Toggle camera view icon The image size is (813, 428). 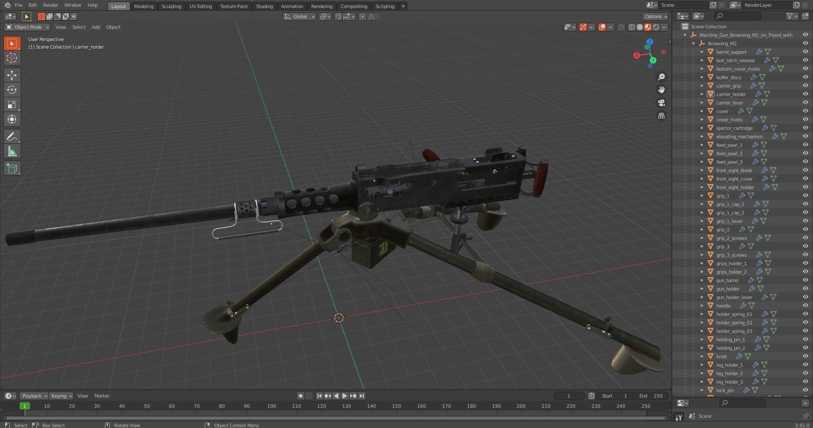[661, 103]
